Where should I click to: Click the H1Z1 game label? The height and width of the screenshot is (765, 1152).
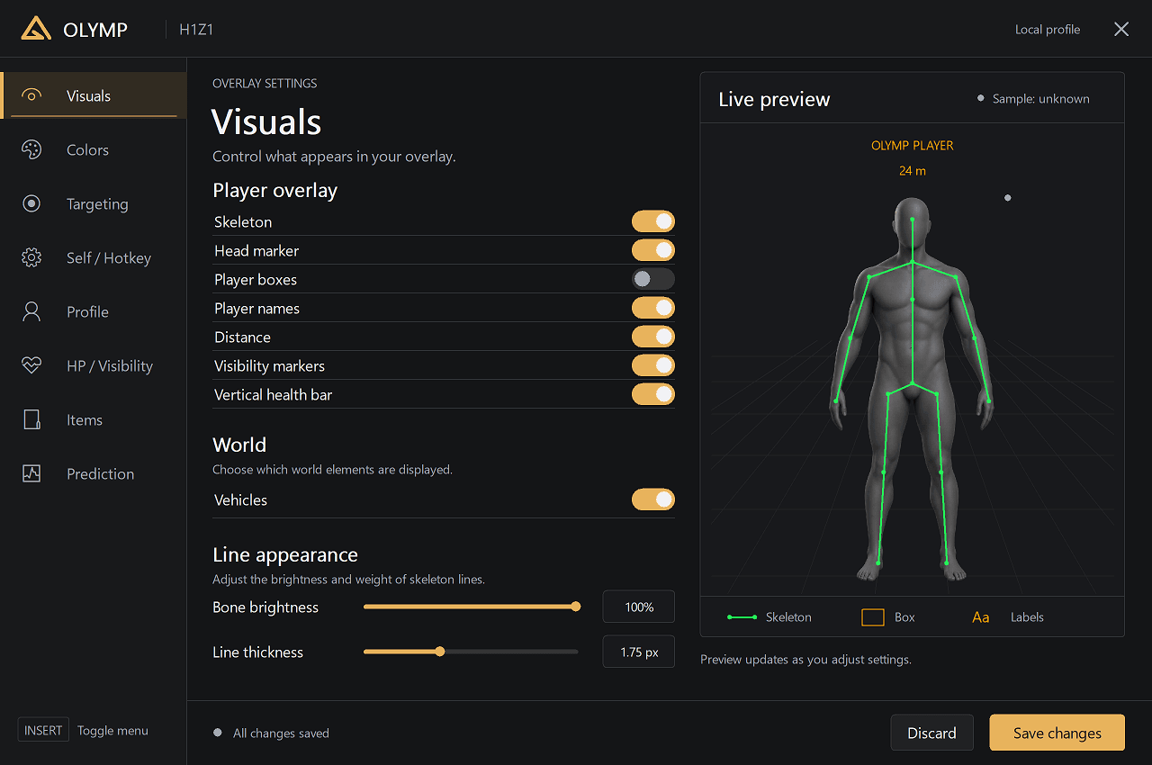pyautogui.click(x=196, y=30)
